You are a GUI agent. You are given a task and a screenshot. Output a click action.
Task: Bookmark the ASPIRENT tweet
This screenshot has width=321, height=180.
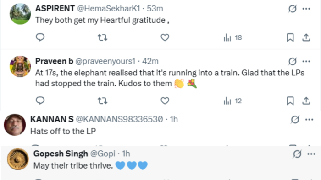[x=290, y=37]
